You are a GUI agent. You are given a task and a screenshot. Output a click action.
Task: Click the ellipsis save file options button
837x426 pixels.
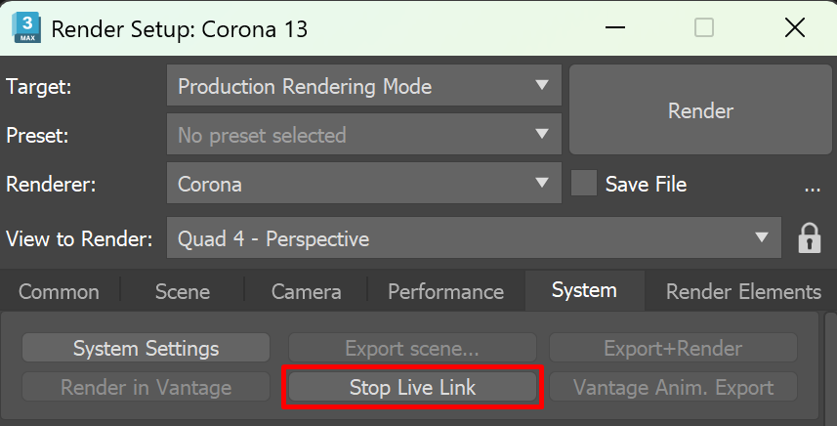812,185
